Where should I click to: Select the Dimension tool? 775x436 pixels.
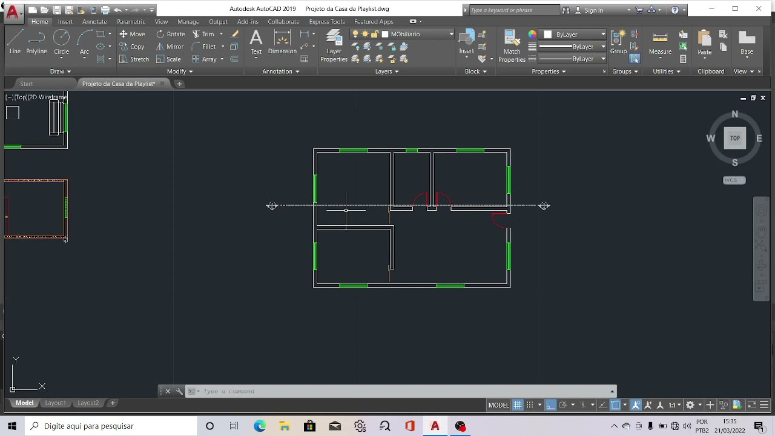coord(282,42)
